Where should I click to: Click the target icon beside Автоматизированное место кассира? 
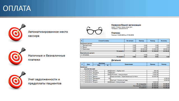[x=17, y=33]
